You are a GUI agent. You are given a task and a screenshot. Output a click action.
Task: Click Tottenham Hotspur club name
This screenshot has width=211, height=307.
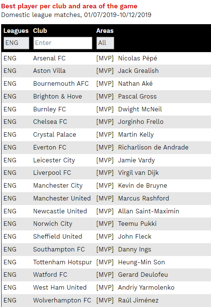click(x=62, y=262)
